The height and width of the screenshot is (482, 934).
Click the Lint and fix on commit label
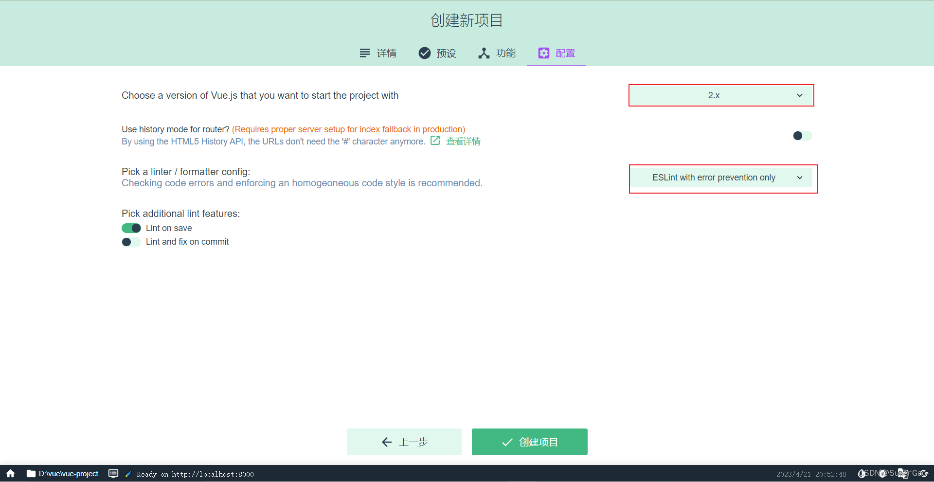(187, 242)
